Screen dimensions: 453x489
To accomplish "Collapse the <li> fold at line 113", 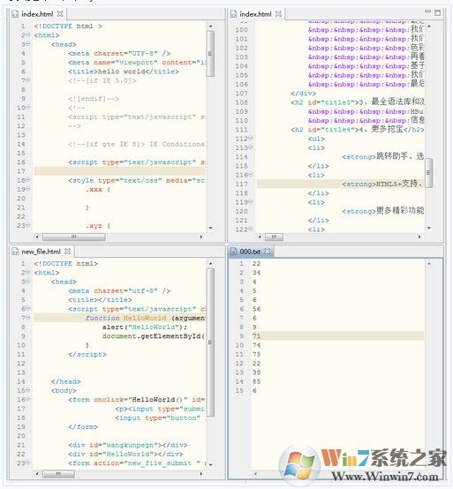I will coord(251,147).
